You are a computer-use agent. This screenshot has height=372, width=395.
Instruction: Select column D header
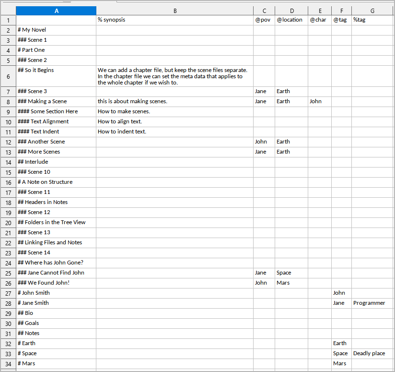[291, 11]
